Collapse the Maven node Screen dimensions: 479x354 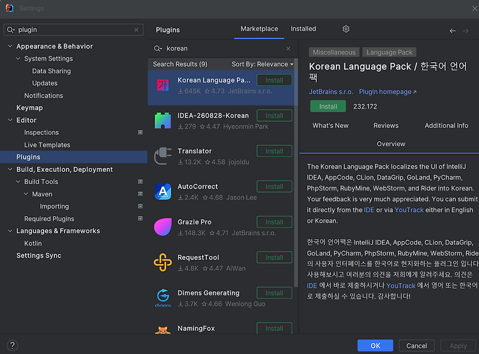pyautogui.click(x=26, y=194)
